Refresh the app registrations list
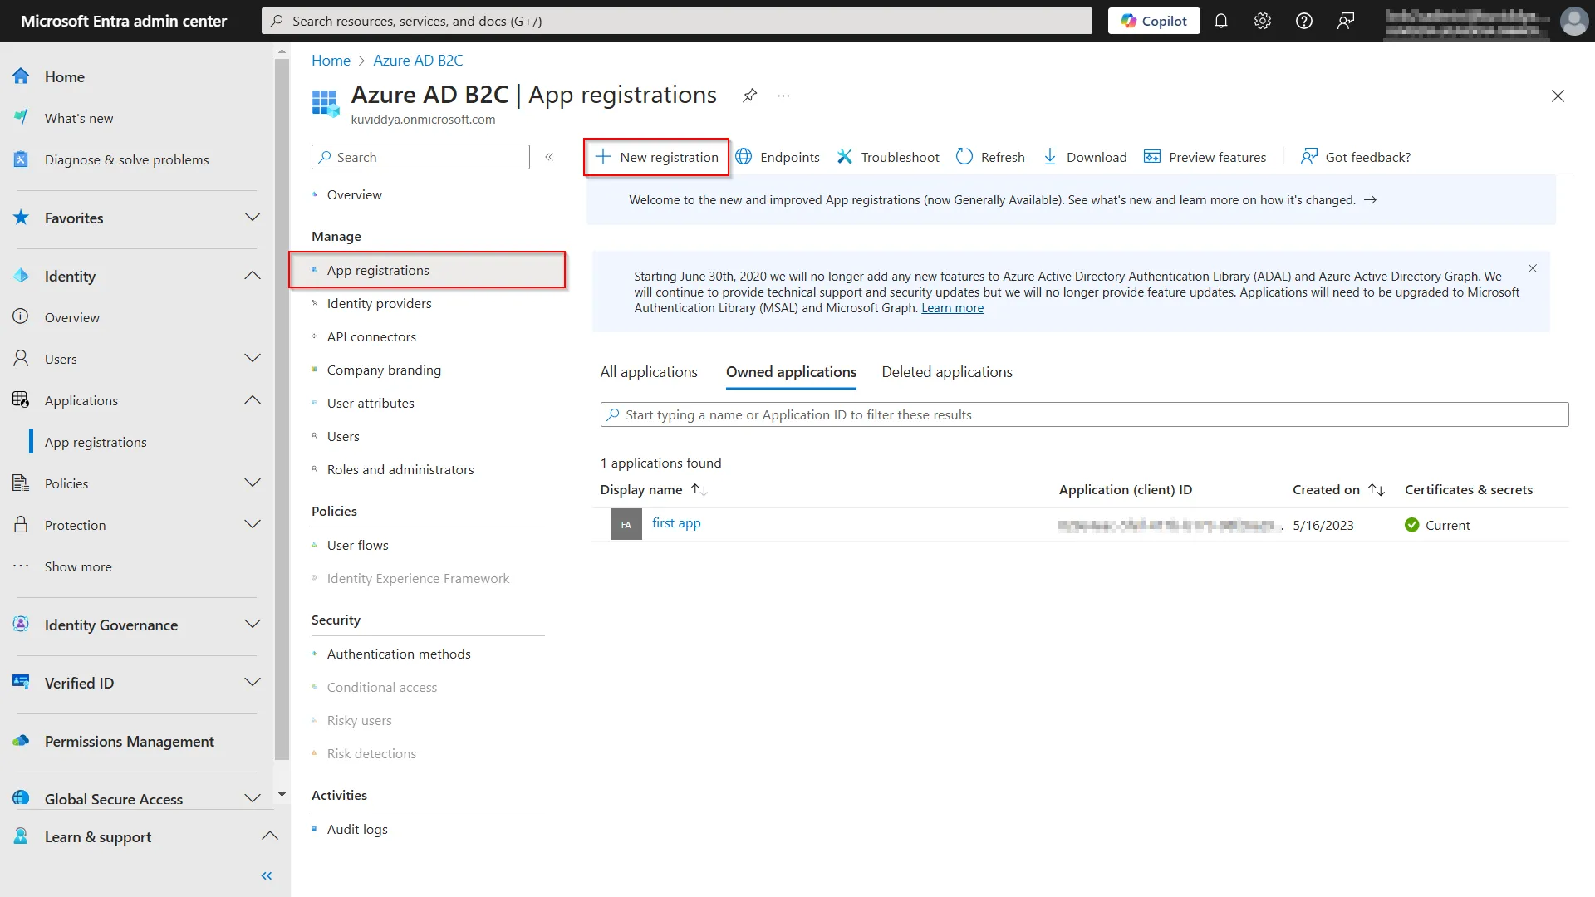Image resolution: width=1595 pixels, height=897 pixels. click(990, 157)
